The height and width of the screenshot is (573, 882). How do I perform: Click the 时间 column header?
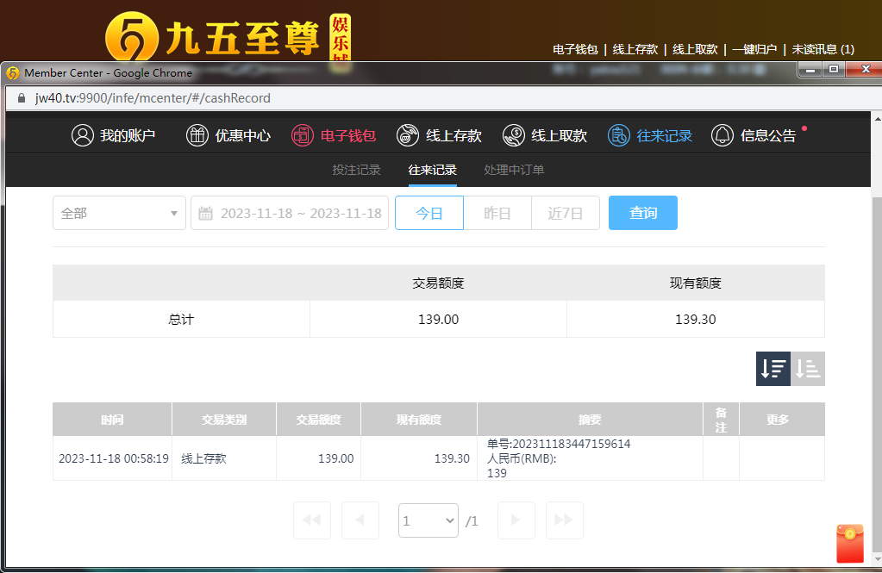click(x=112, y=420)
